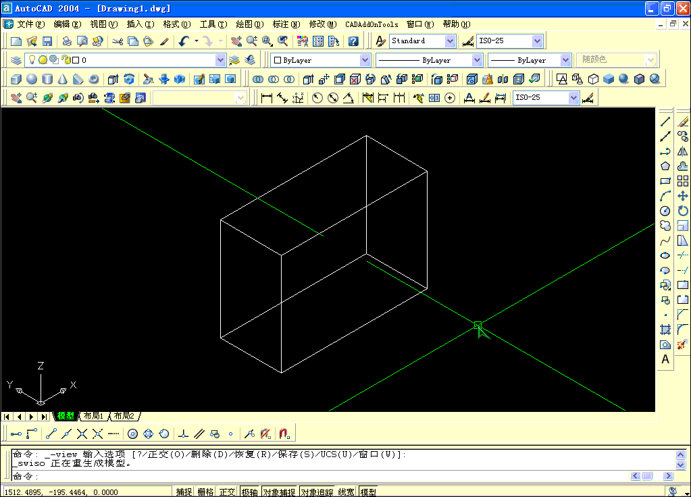This screenshot has height=497, width=691.
Task: Click the Save drawing icon
Action: pos(47,41)
